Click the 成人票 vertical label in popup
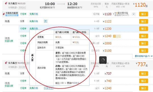The image size is (153, 92). click(32, 58)
